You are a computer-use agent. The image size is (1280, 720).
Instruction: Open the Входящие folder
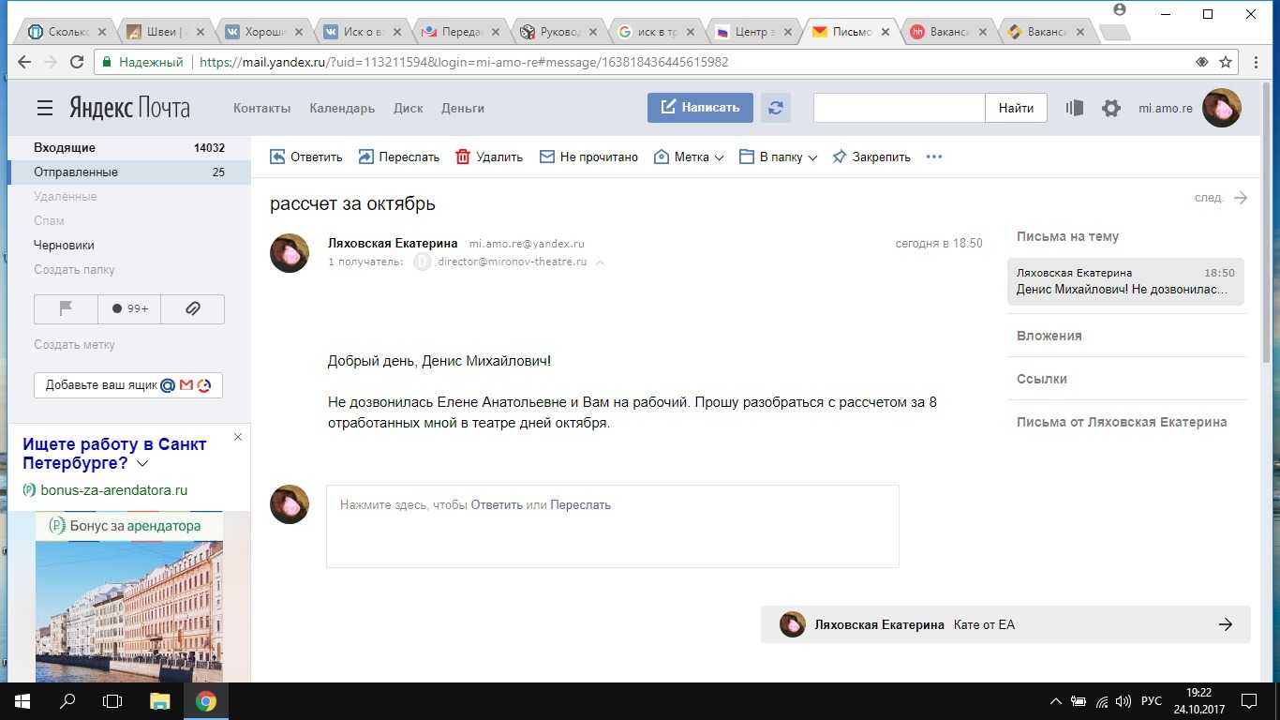point(65,147)
